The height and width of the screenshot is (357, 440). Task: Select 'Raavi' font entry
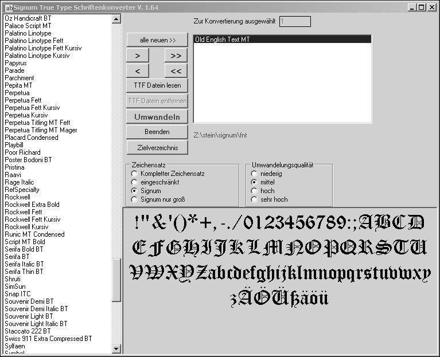tap(13, 175)
